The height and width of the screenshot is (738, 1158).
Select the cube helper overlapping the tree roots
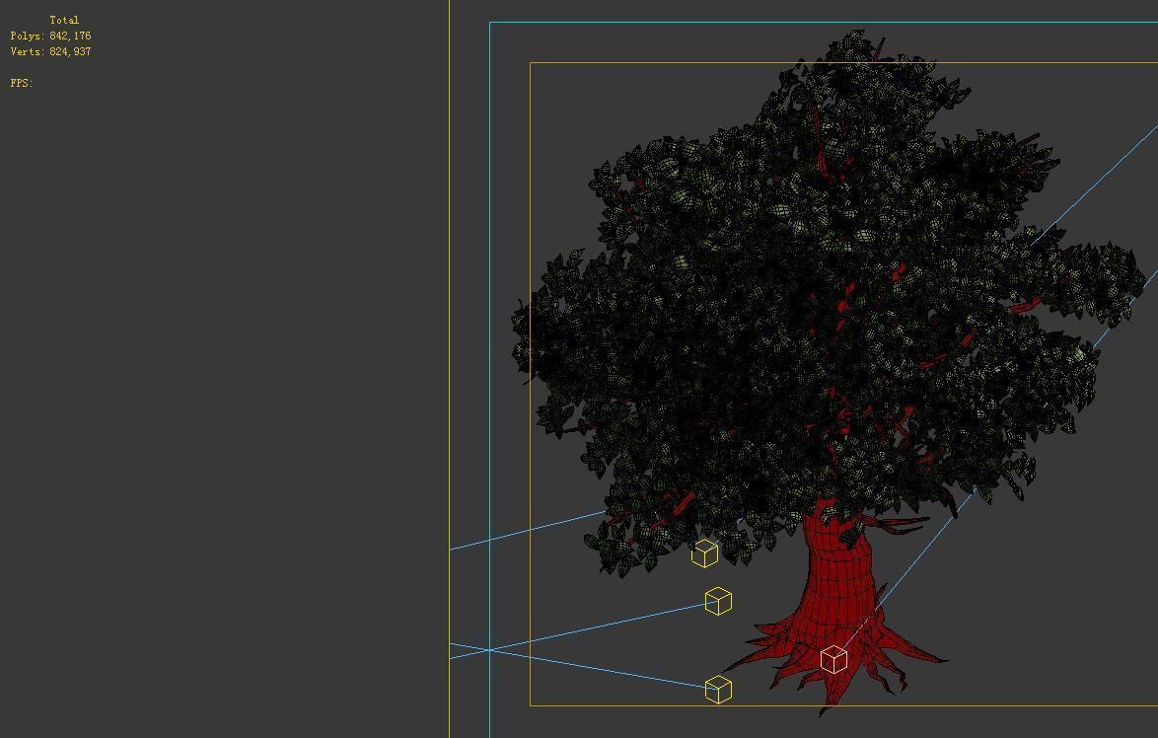833,659
